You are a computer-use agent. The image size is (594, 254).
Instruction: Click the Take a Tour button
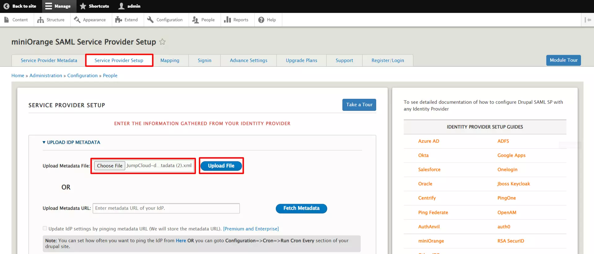coord(359,105)
